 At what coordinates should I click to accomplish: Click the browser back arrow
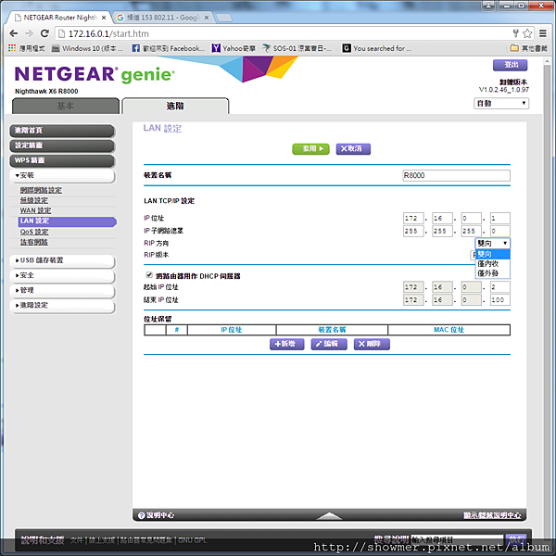[x=14, y=33]
